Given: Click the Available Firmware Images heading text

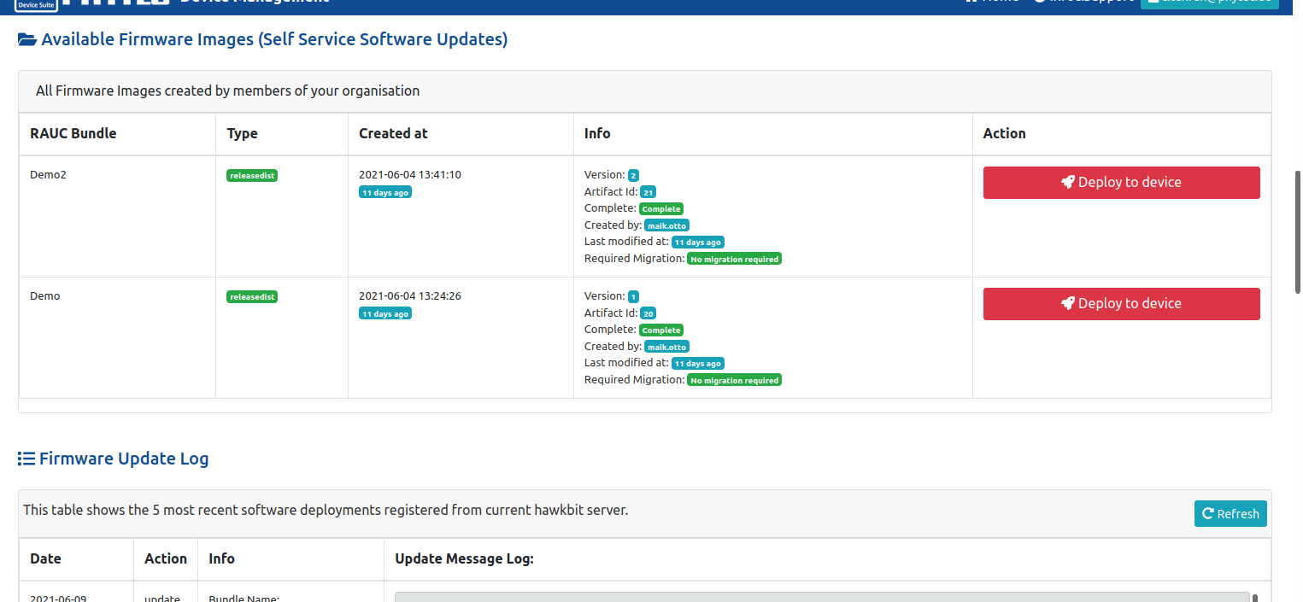Looking at the screenshot, I should (x=274, y=39).
